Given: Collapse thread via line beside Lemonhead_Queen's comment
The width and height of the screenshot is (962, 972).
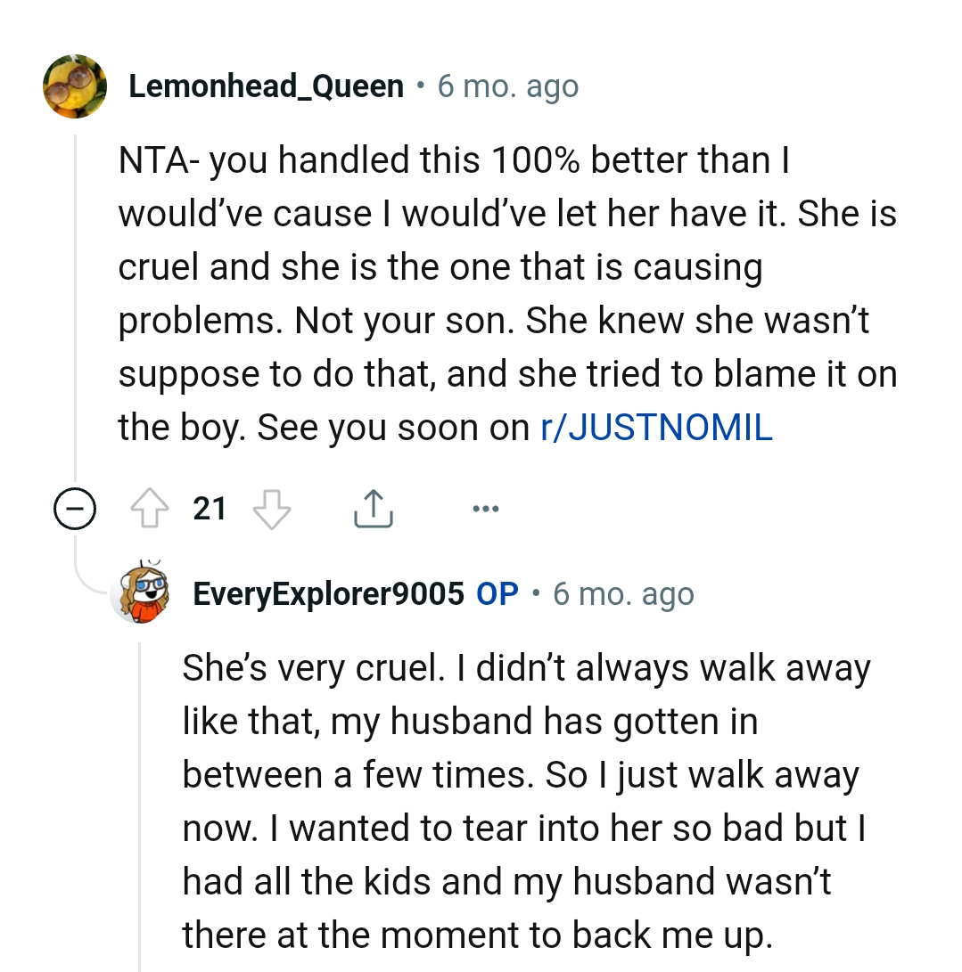Looking at the screenshot, I should click(x=76, y=312).
